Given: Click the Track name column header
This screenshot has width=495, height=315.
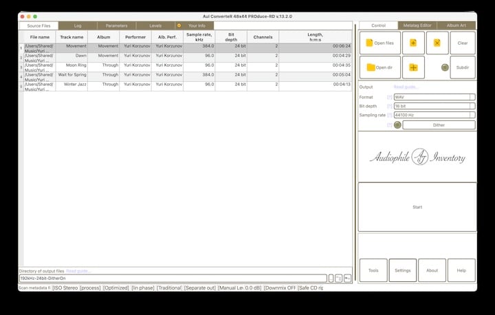Looking at the screenshot, I should coord(71,37).
